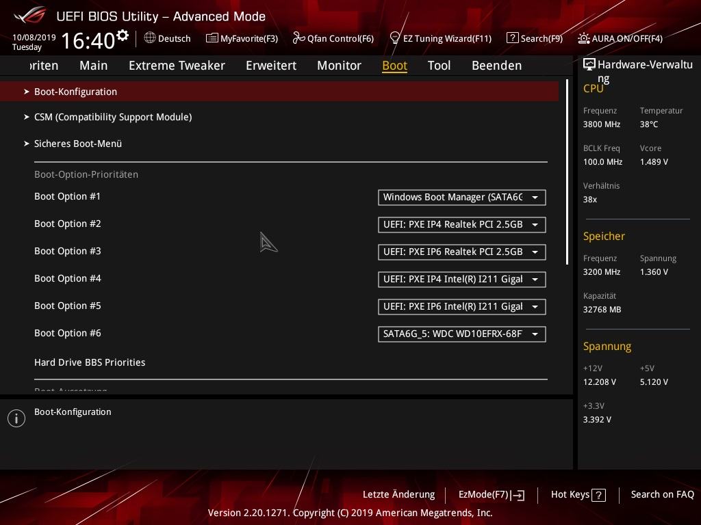Open Boot Option #1 dropdown
701x525 pixels.
pos(462,198)
